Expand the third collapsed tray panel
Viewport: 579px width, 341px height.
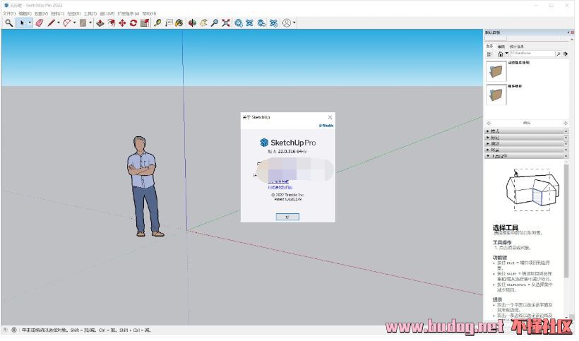(x=528, y=144)
